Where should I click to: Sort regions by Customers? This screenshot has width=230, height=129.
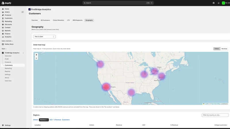point(66,120)
